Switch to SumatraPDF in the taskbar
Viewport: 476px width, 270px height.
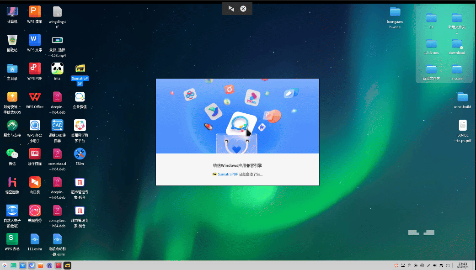click(x=67, y=265)
